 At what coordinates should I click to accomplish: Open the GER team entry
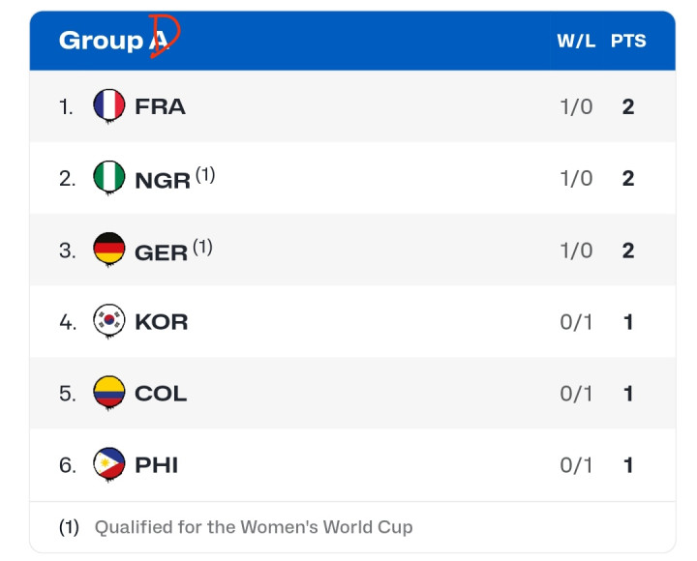161,251
